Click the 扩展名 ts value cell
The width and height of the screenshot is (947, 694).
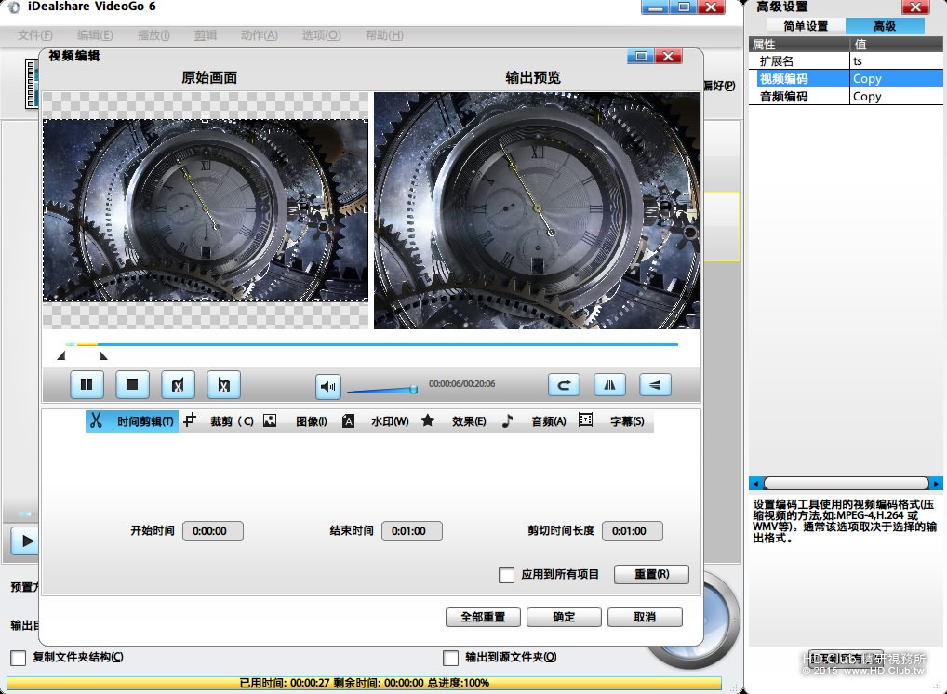tap(896, 61)
